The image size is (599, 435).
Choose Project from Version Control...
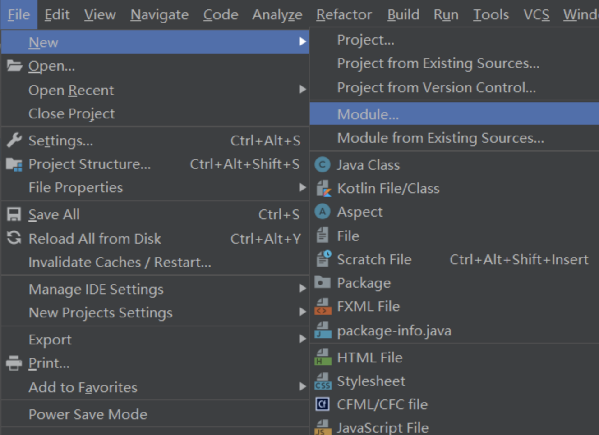[436, 87]
